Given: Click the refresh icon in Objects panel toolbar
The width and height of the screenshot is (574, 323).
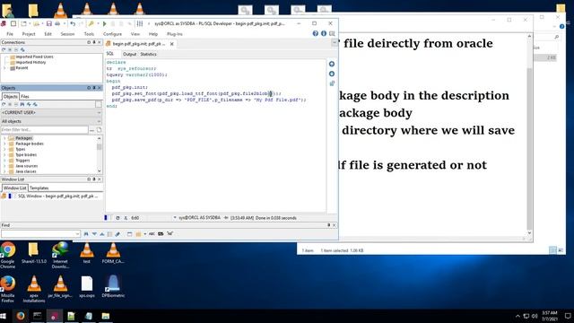Looking at the screenshot, I should click(4, 104).
